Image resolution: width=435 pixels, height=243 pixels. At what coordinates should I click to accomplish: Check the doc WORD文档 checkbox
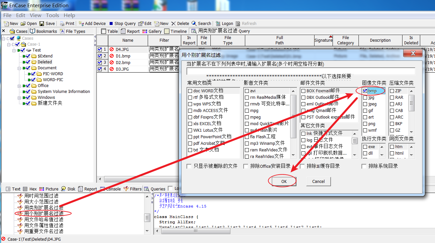(190, 91)
